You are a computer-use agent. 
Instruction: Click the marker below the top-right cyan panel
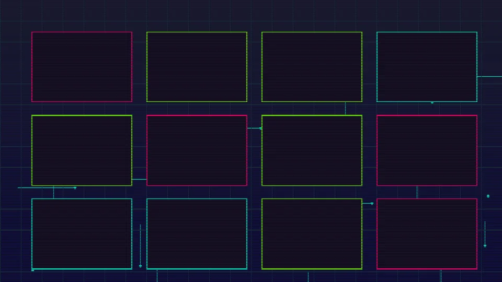[x=432, y=103]
